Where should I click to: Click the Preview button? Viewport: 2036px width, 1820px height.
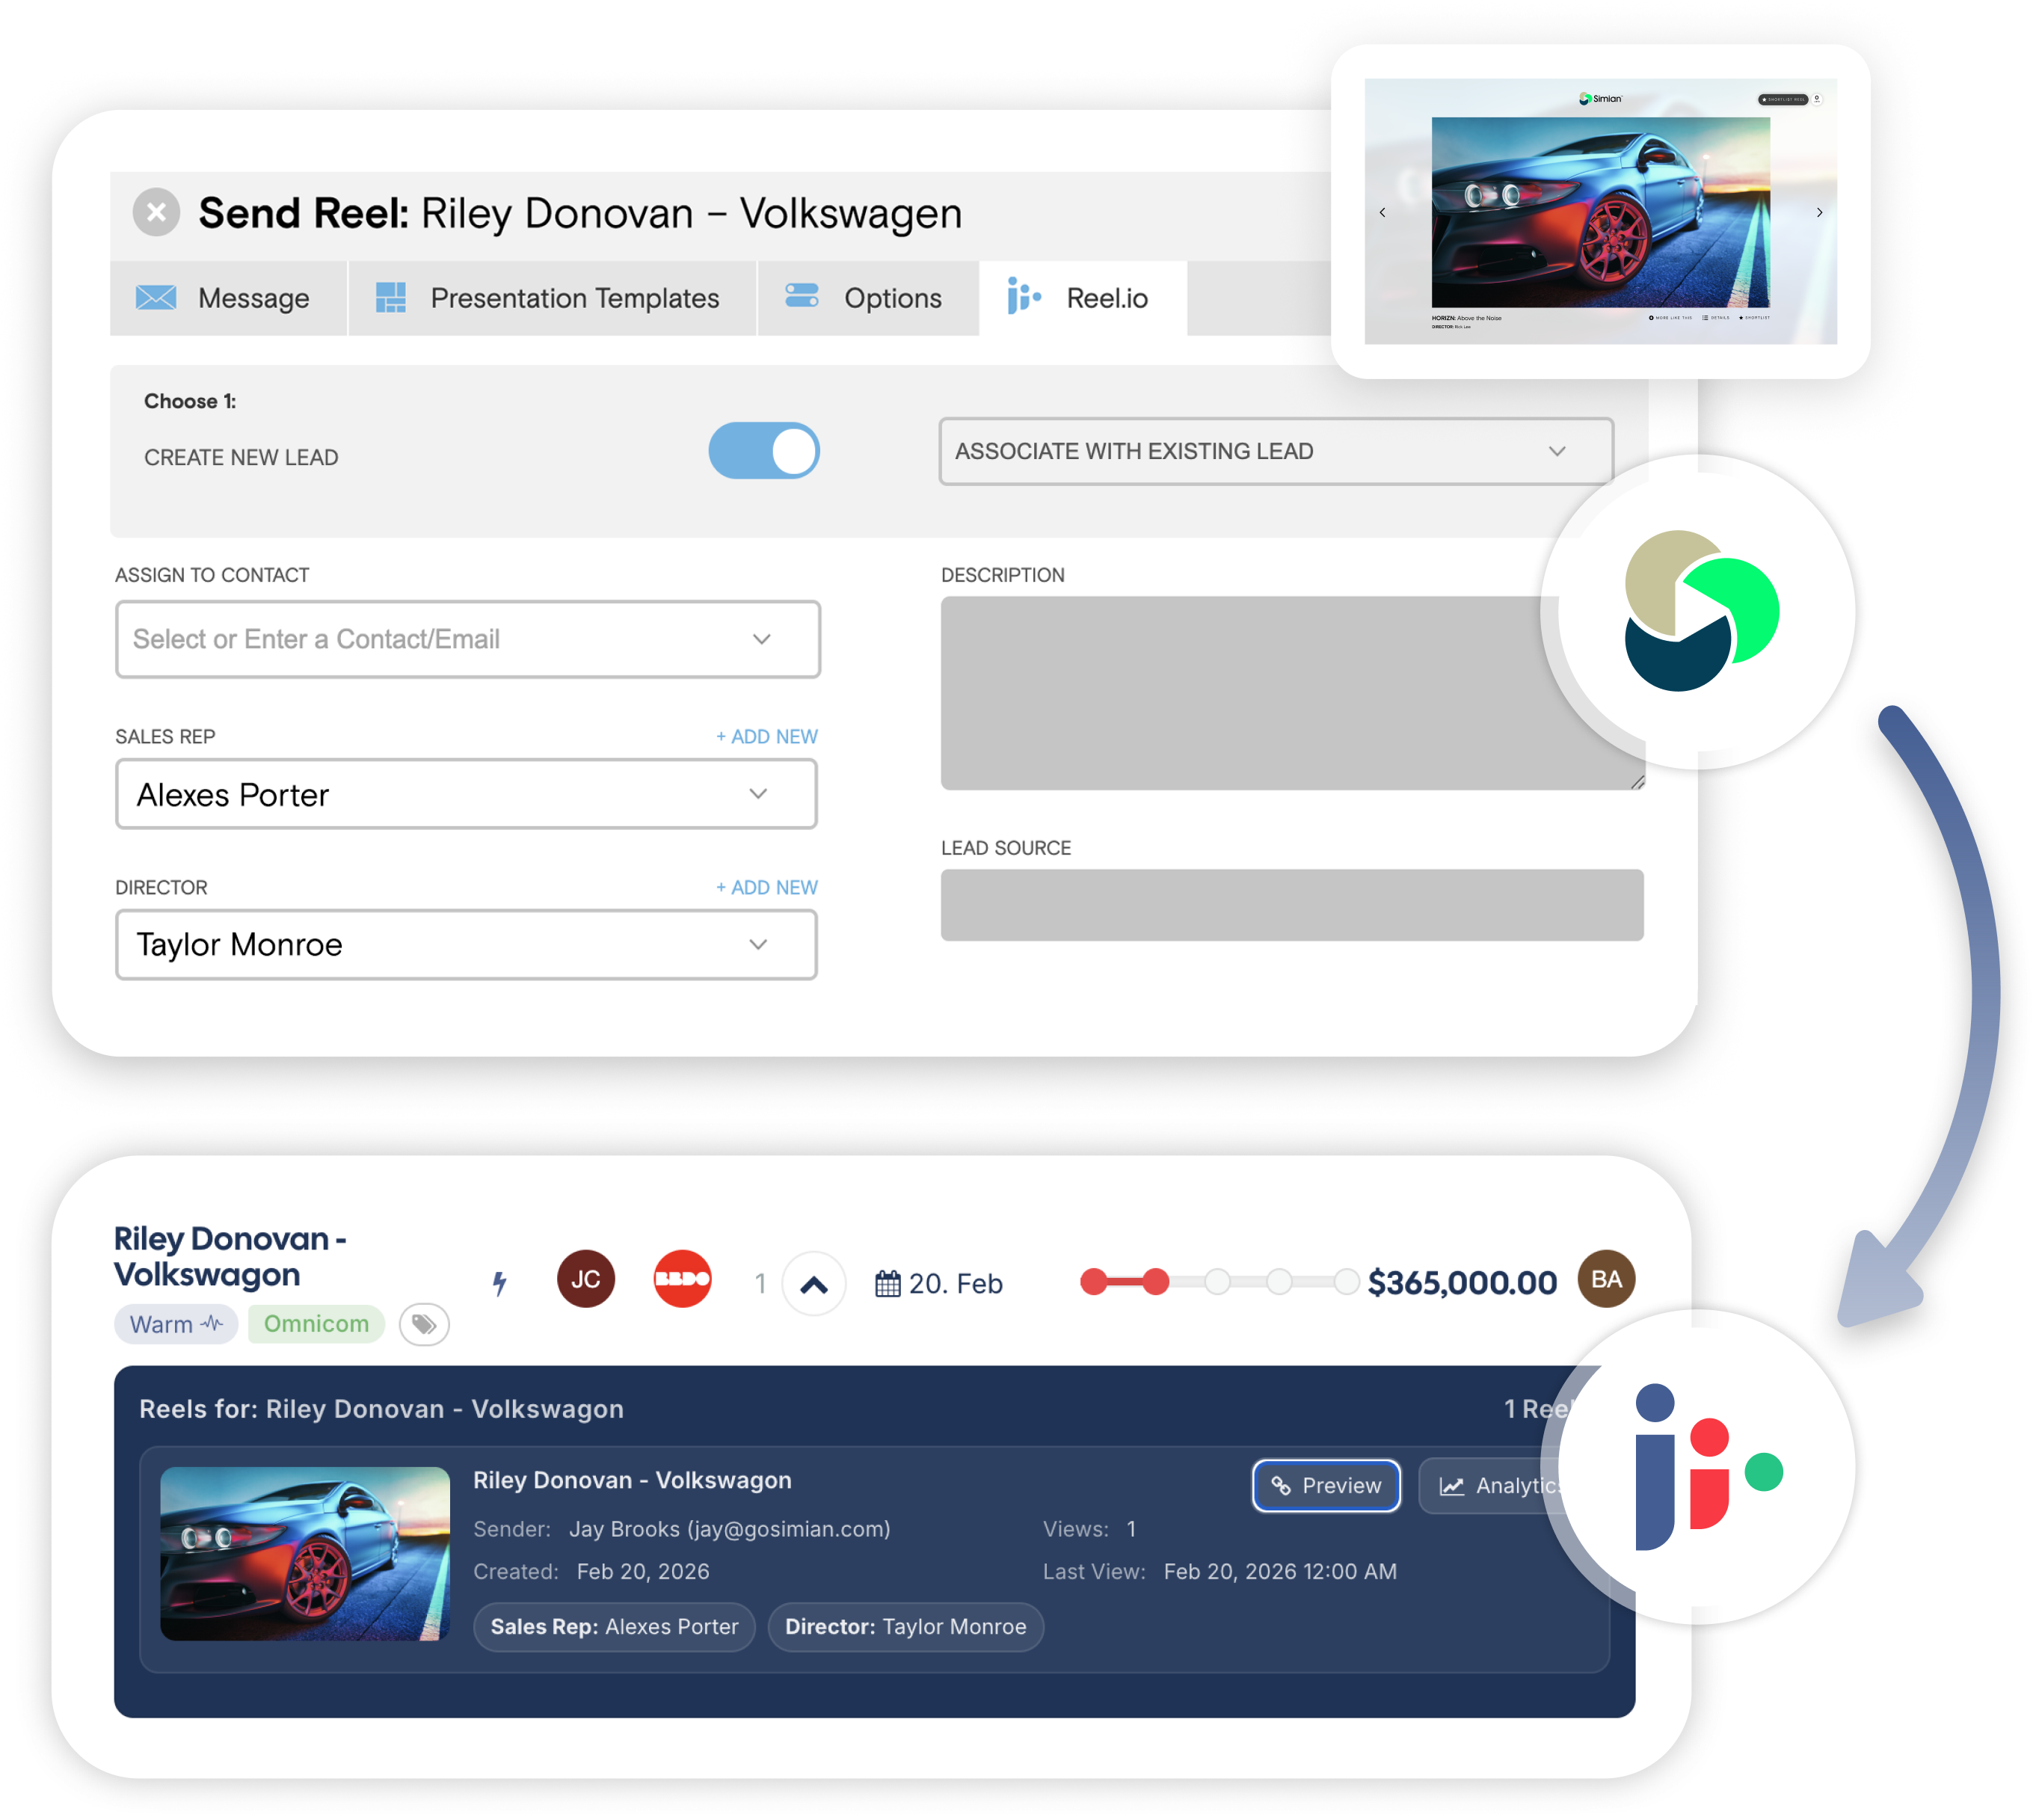click(1326, 1486)
